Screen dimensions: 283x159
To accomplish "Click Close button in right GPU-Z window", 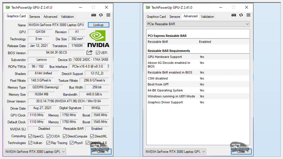I will tap(241, 152).
